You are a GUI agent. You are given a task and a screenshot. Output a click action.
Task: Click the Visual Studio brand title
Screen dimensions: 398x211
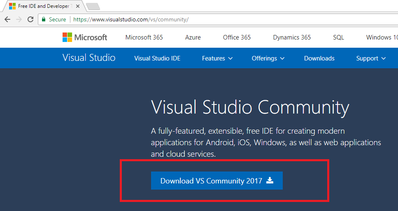click(89, 58)
